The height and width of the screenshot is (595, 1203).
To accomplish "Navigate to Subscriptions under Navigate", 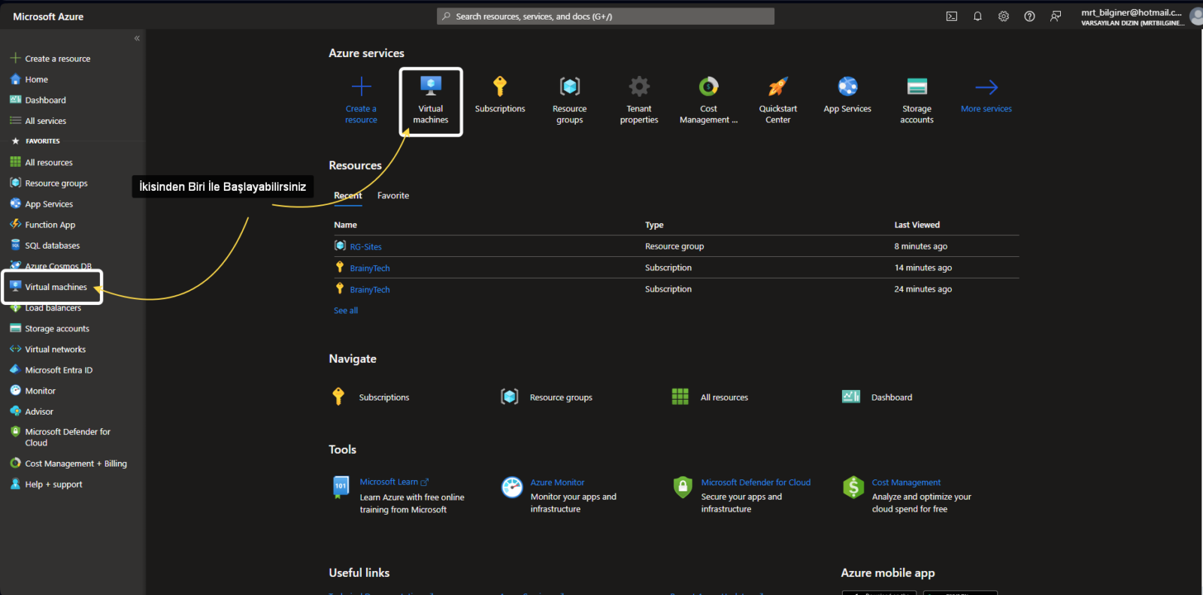I will [x=371, y=397].
